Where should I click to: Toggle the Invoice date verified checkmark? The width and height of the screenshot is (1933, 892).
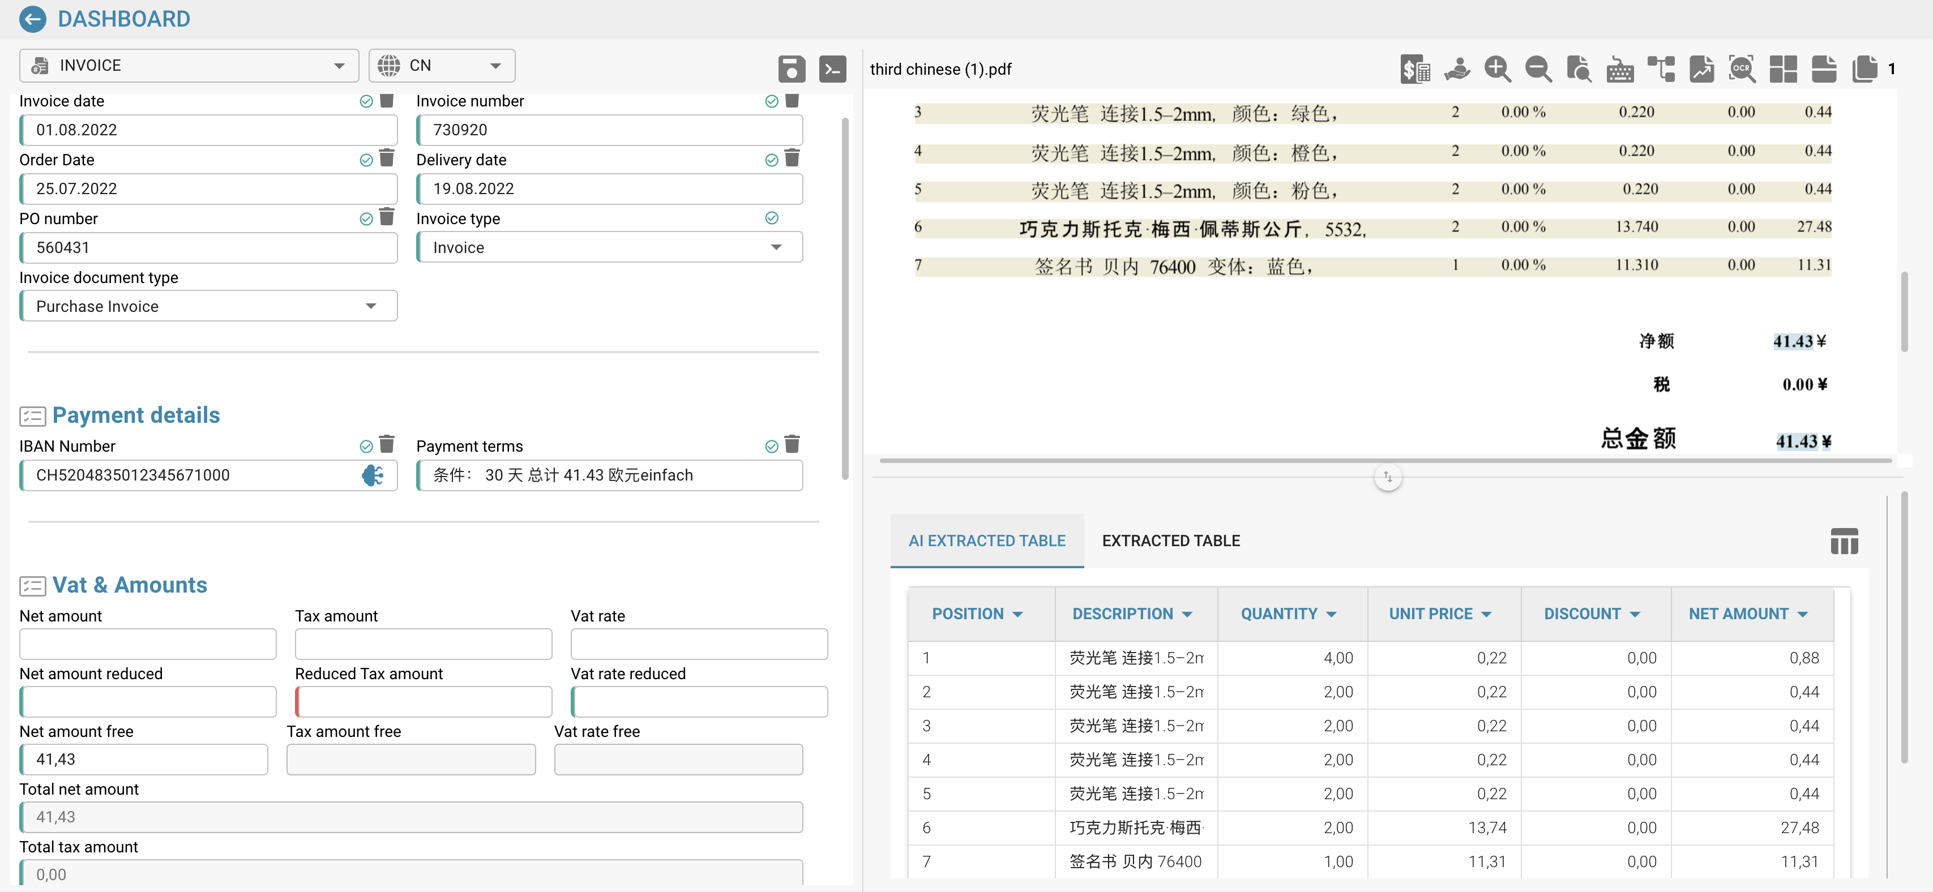(x=366, y=101)
